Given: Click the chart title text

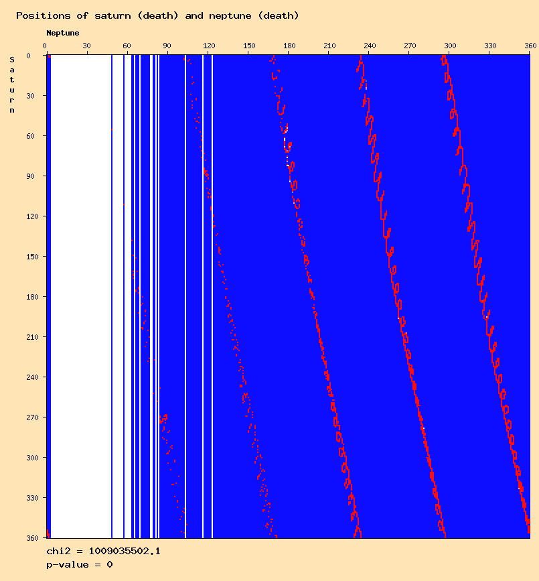Looking at the screenshot, I should point(157,15).
